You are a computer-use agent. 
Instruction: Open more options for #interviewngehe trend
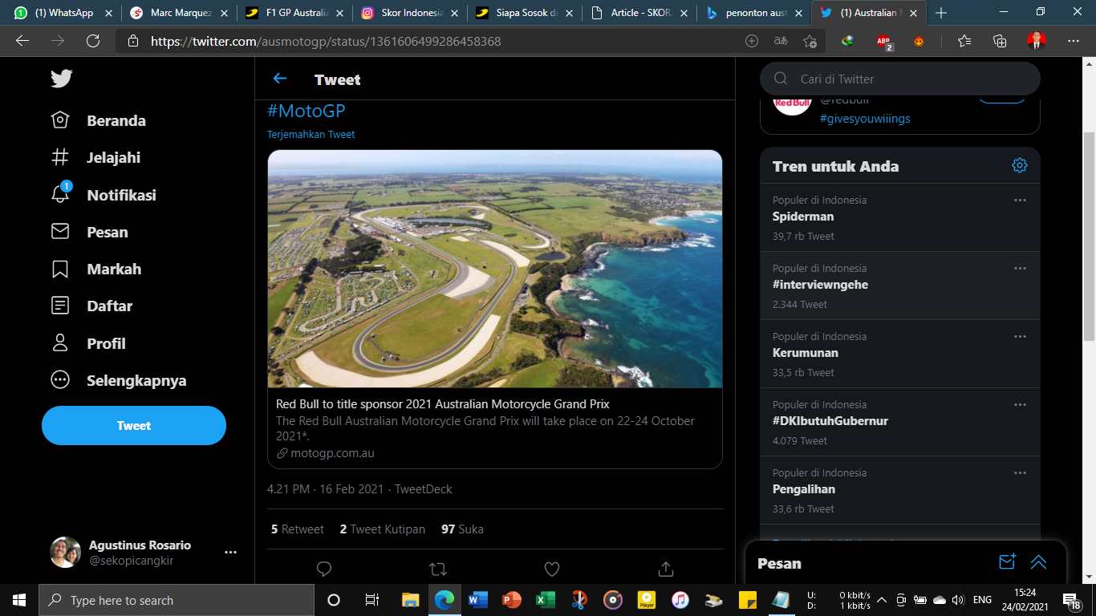[x=1020, y=269]
